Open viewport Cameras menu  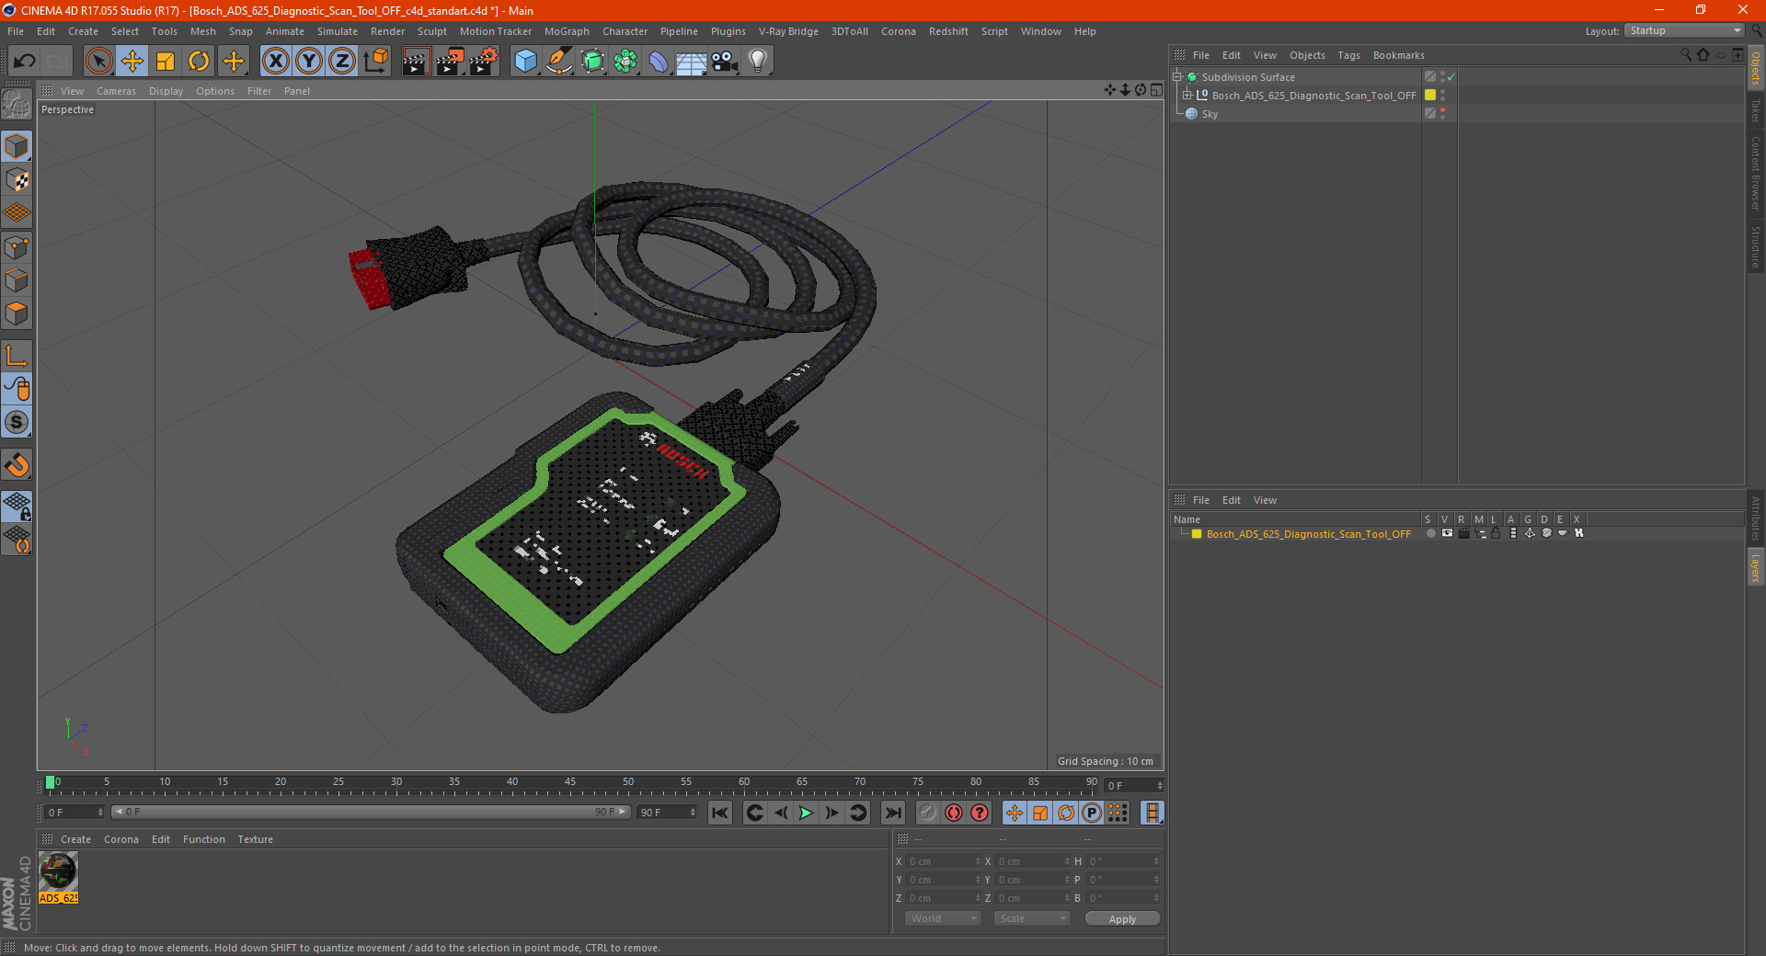[x=116, y=91]
